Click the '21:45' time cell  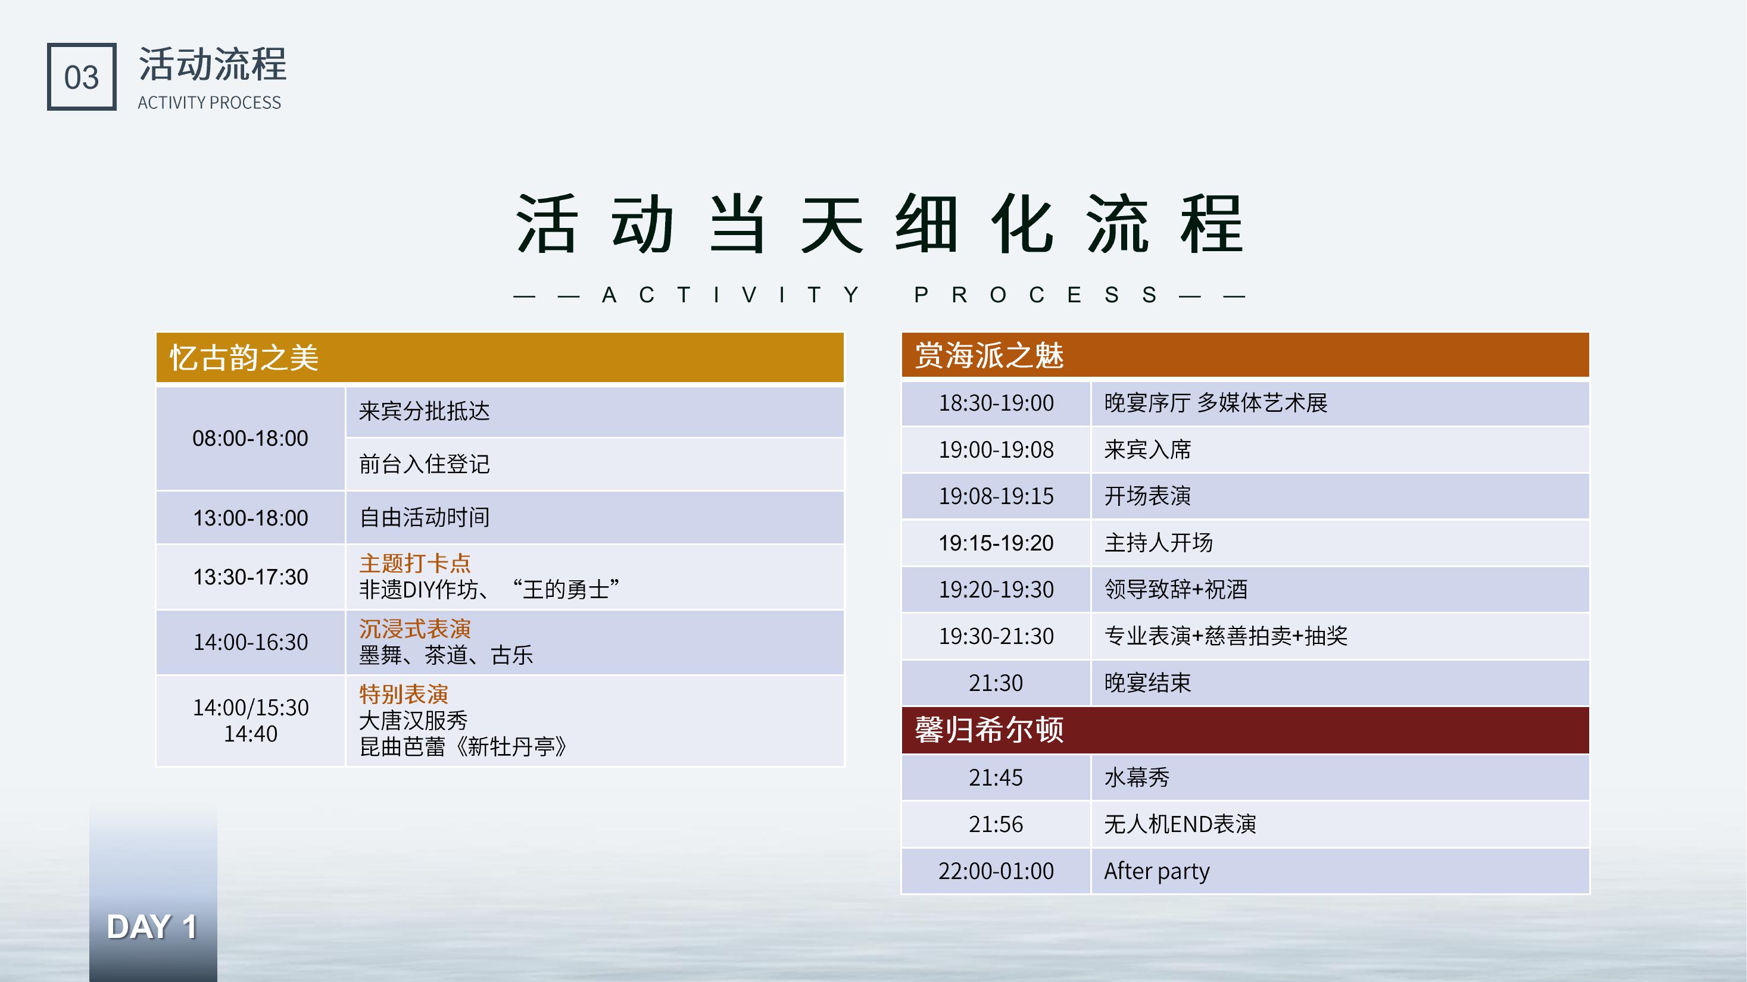[996, 777]
